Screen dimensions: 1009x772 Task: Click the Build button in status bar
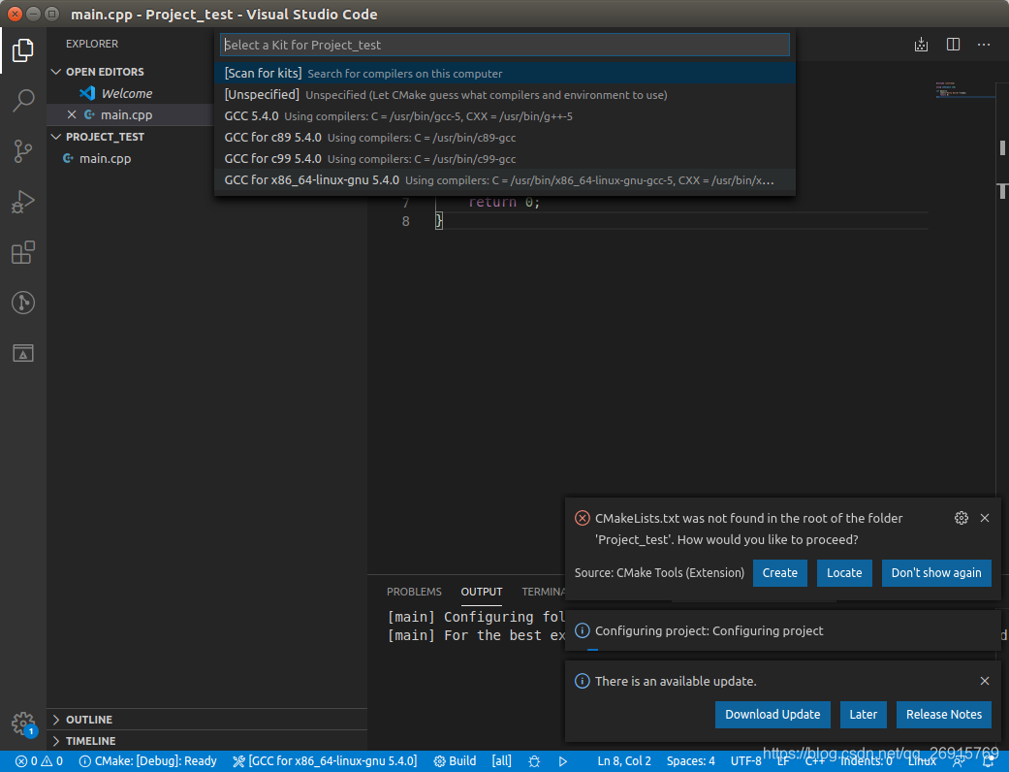(455, 761)
